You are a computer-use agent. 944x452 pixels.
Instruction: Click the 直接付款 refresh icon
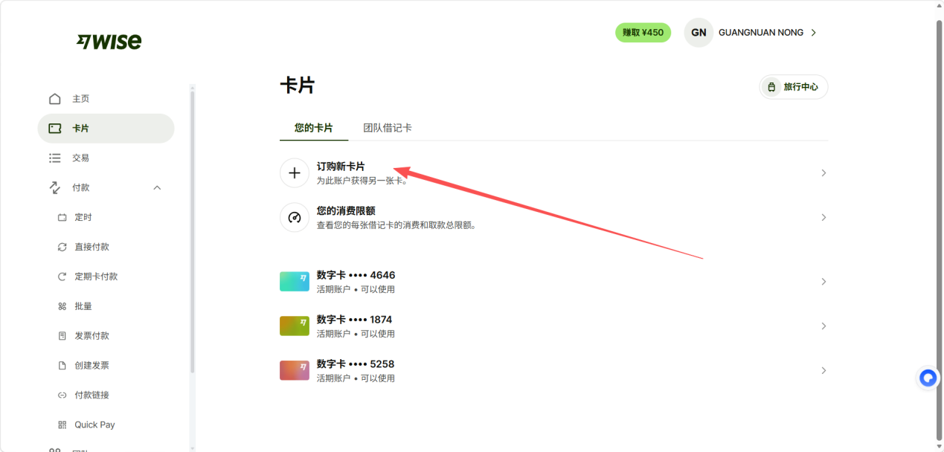coord(62,247)
